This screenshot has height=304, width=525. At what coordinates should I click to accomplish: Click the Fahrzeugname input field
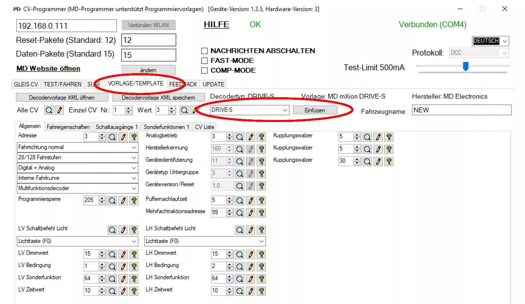[461, 110]
